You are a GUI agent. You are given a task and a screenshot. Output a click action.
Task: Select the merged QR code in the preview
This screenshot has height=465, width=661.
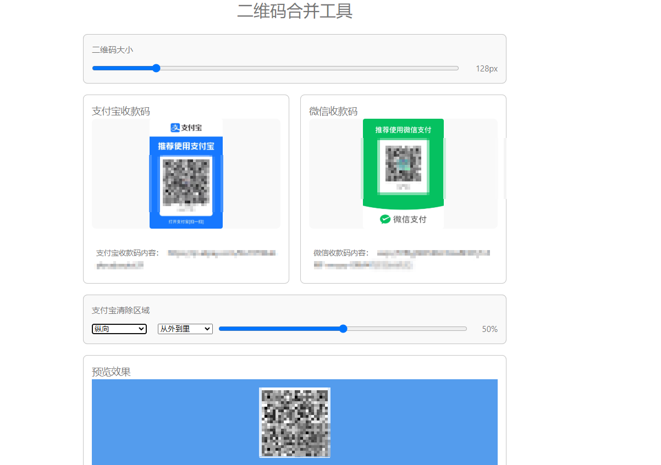pos(295,423)
